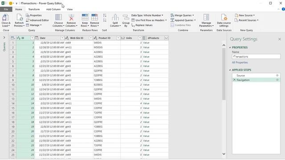Open the Merge Queries dropdown
The height and width of the screenshot is (160, 285).
[182, 15]
